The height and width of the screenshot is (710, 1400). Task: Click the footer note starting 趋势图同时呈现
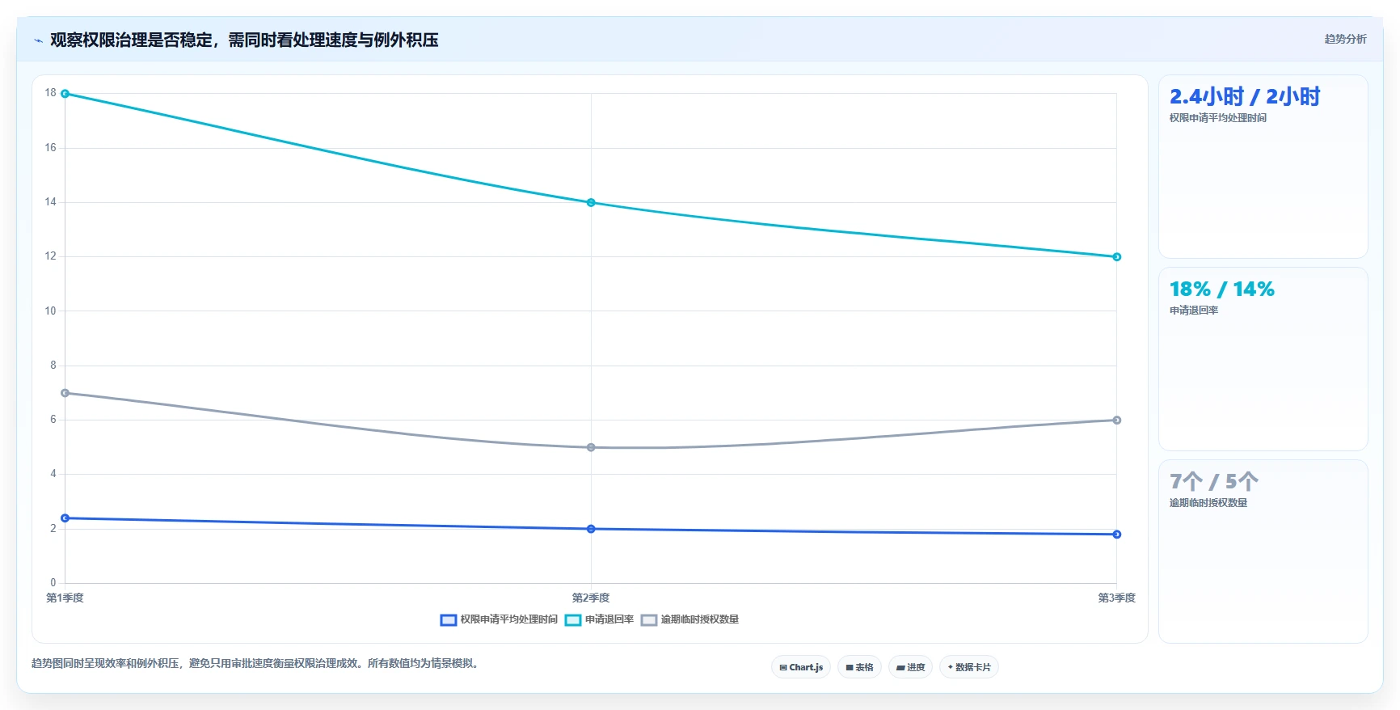(256, 664)
